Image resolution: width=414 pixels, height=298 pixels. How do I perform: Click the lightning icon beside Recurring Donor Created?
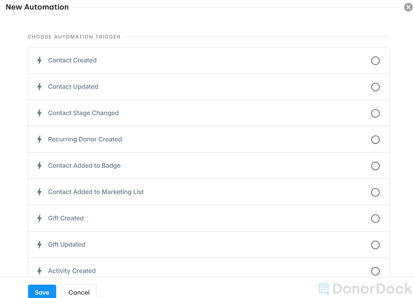[x=39, y=139]
